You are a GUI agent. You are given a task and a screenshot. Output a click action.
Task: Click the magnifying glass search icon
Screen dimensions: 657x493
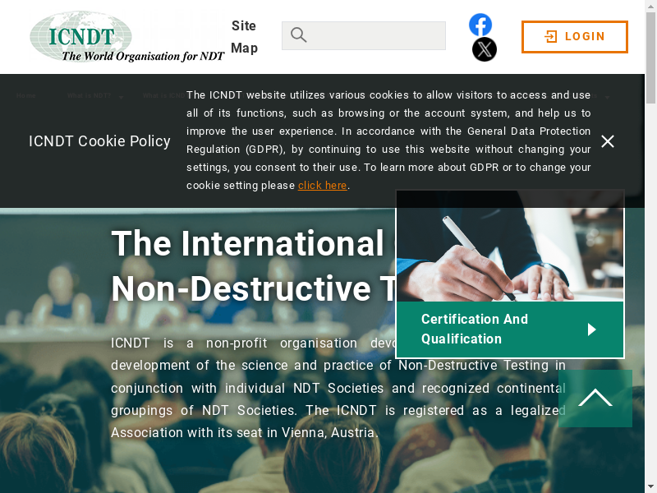coord(299,35)
